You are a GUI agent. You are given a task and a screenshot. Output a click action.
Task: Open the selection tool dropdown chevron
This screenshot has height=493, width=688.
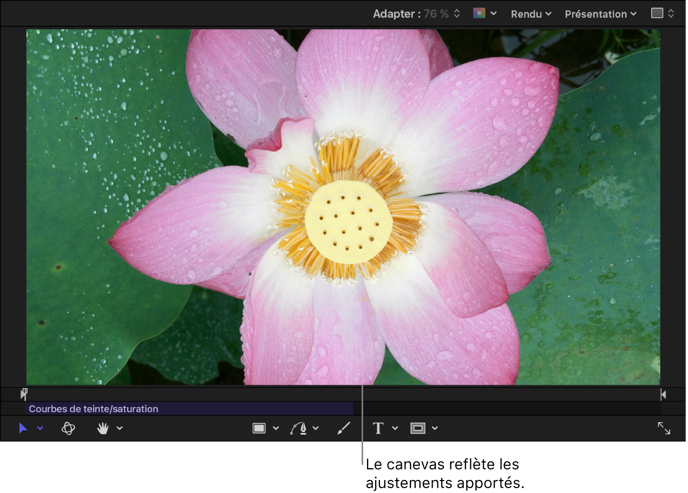click(40, 428)
